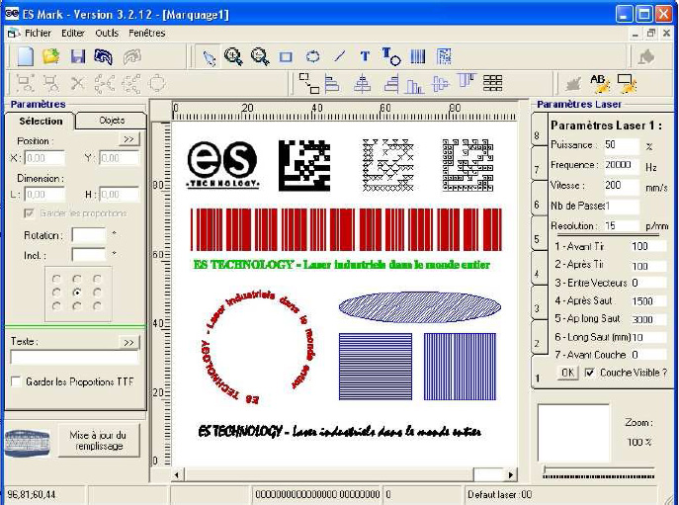
Task: Click the zoom out magnifier icon
Action: 260,56
